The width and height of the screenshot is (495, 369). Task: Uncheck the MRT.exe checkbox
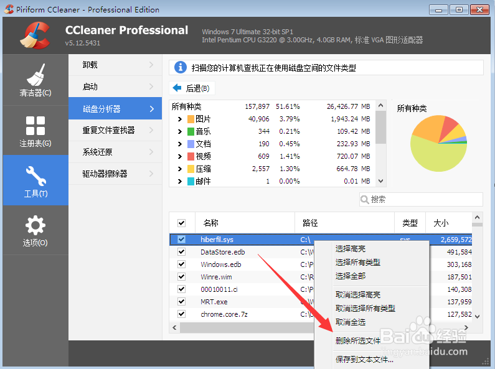point(182,302)
